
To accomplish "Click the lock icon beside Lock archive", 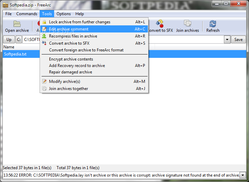I will tap(44, 22).
